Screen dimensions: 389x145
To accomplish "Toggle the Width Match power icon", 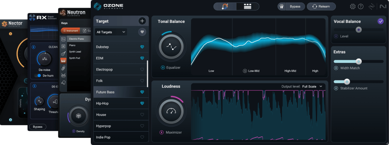I will click(x=336, y=68).
